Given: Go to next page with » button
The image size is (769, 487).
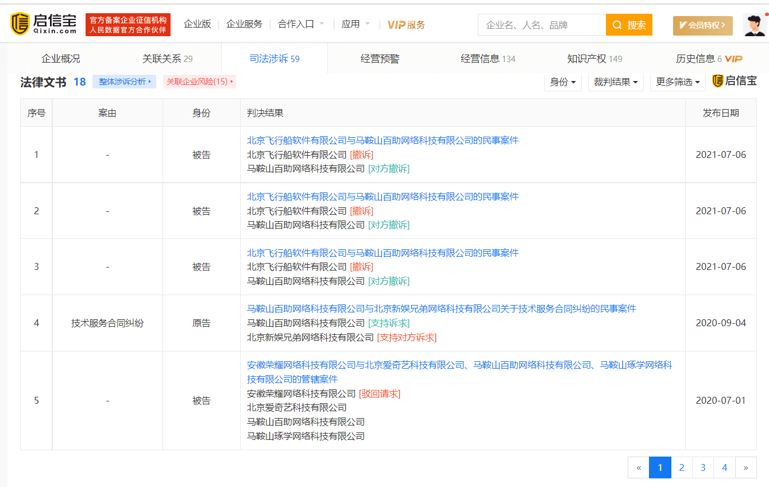Looking at the screenshot, I should pos(746,467).
